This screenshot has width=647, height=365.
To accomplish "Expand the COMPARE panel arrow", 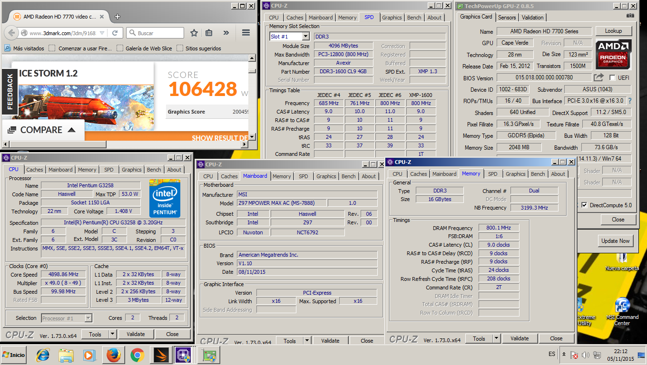I will click(71, 130).
